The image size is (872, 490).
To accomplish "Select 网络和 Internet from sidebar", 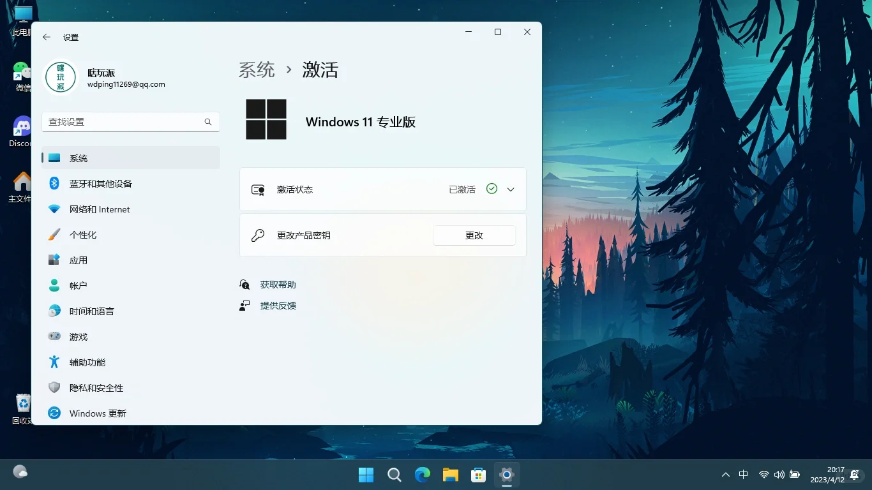I will click(x=99, y=209).
